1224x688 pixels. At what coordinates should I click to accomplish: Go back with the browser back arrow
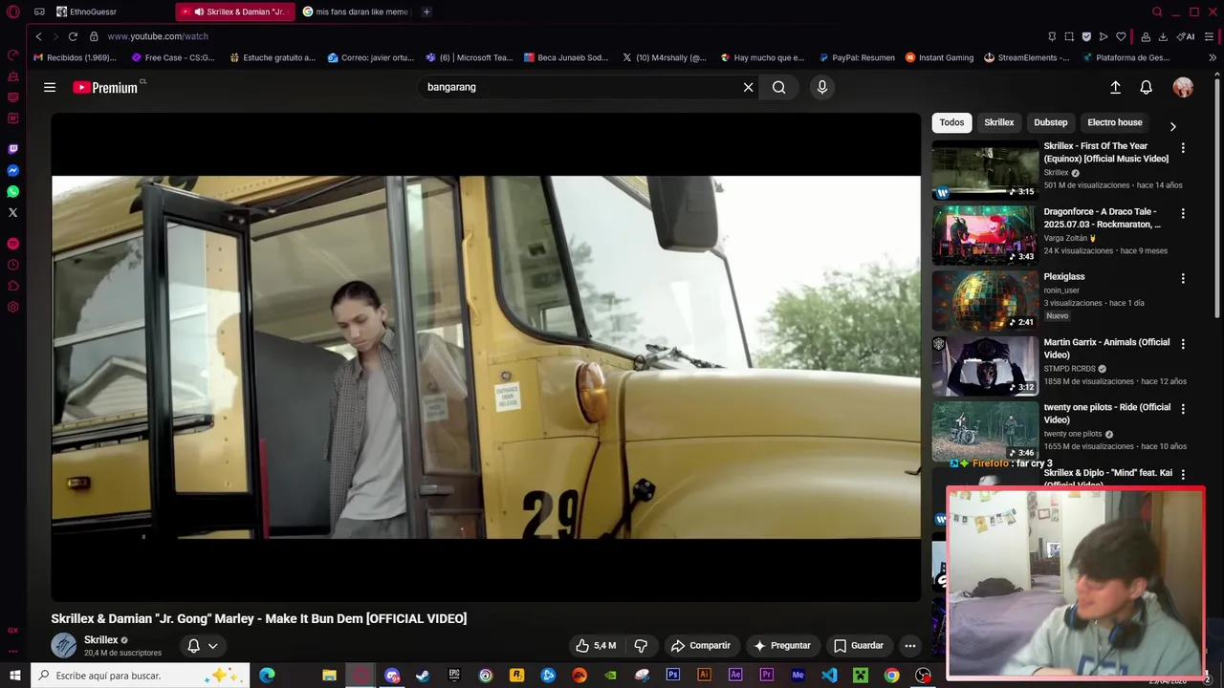click(x=38, y=36)
